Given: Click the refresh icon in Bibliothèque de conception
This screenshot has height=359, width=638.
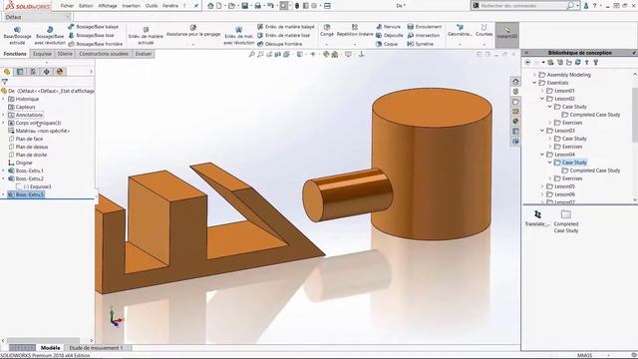Looking at the screenshot, I should click(x=578, y=62).
